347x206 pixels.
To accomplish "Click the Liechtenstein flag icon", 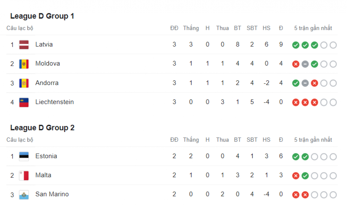I will [24, 102].
